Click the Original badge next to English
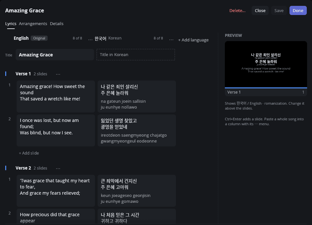This screenshot has height=225, width=312. pos(39,38)
